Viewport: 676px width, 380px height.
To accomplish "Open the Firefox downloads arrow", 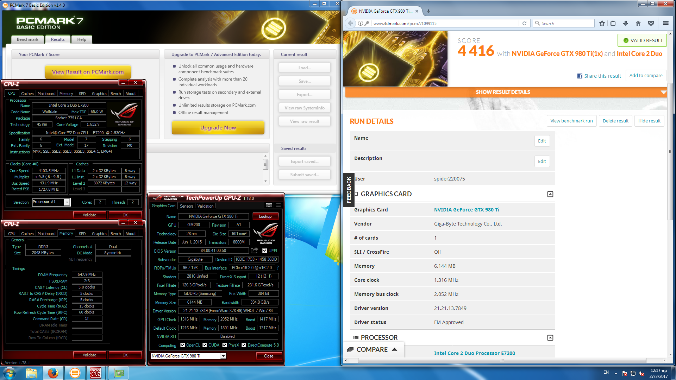I will tap(626, 23).
